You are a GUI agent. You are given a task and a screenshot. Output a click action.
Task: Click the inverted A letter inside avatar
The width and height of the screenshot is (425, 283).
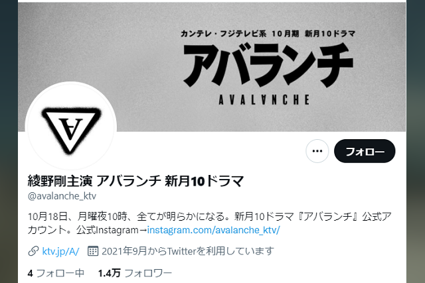(x=71, y=129)
